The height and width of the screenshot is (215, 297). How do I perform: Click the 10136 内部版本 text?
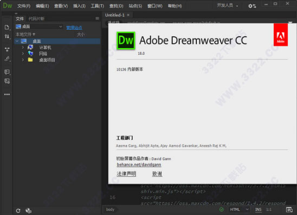pyautogui.click(x=130, y=69)
